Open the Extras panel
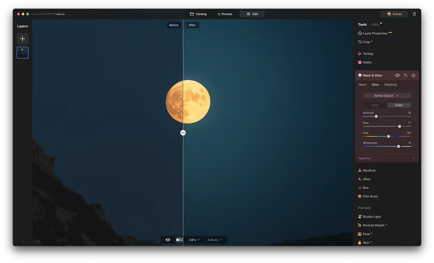Screen dimensions: 434x263 394,14
